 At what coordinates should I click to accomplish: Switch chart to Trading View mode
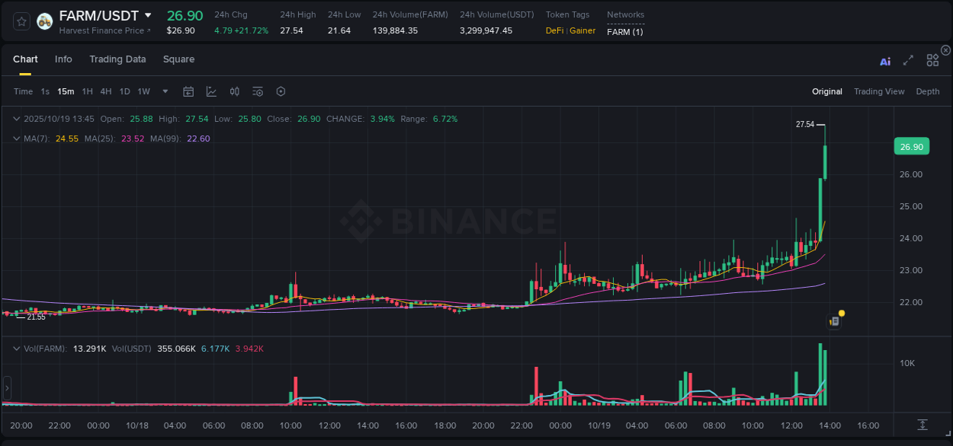coord(879,91)
